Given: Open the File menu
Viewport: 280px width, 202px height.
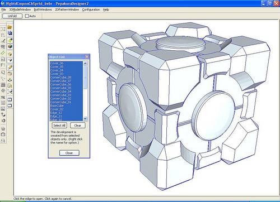Looking at the screenshot, I should [3, 9].
